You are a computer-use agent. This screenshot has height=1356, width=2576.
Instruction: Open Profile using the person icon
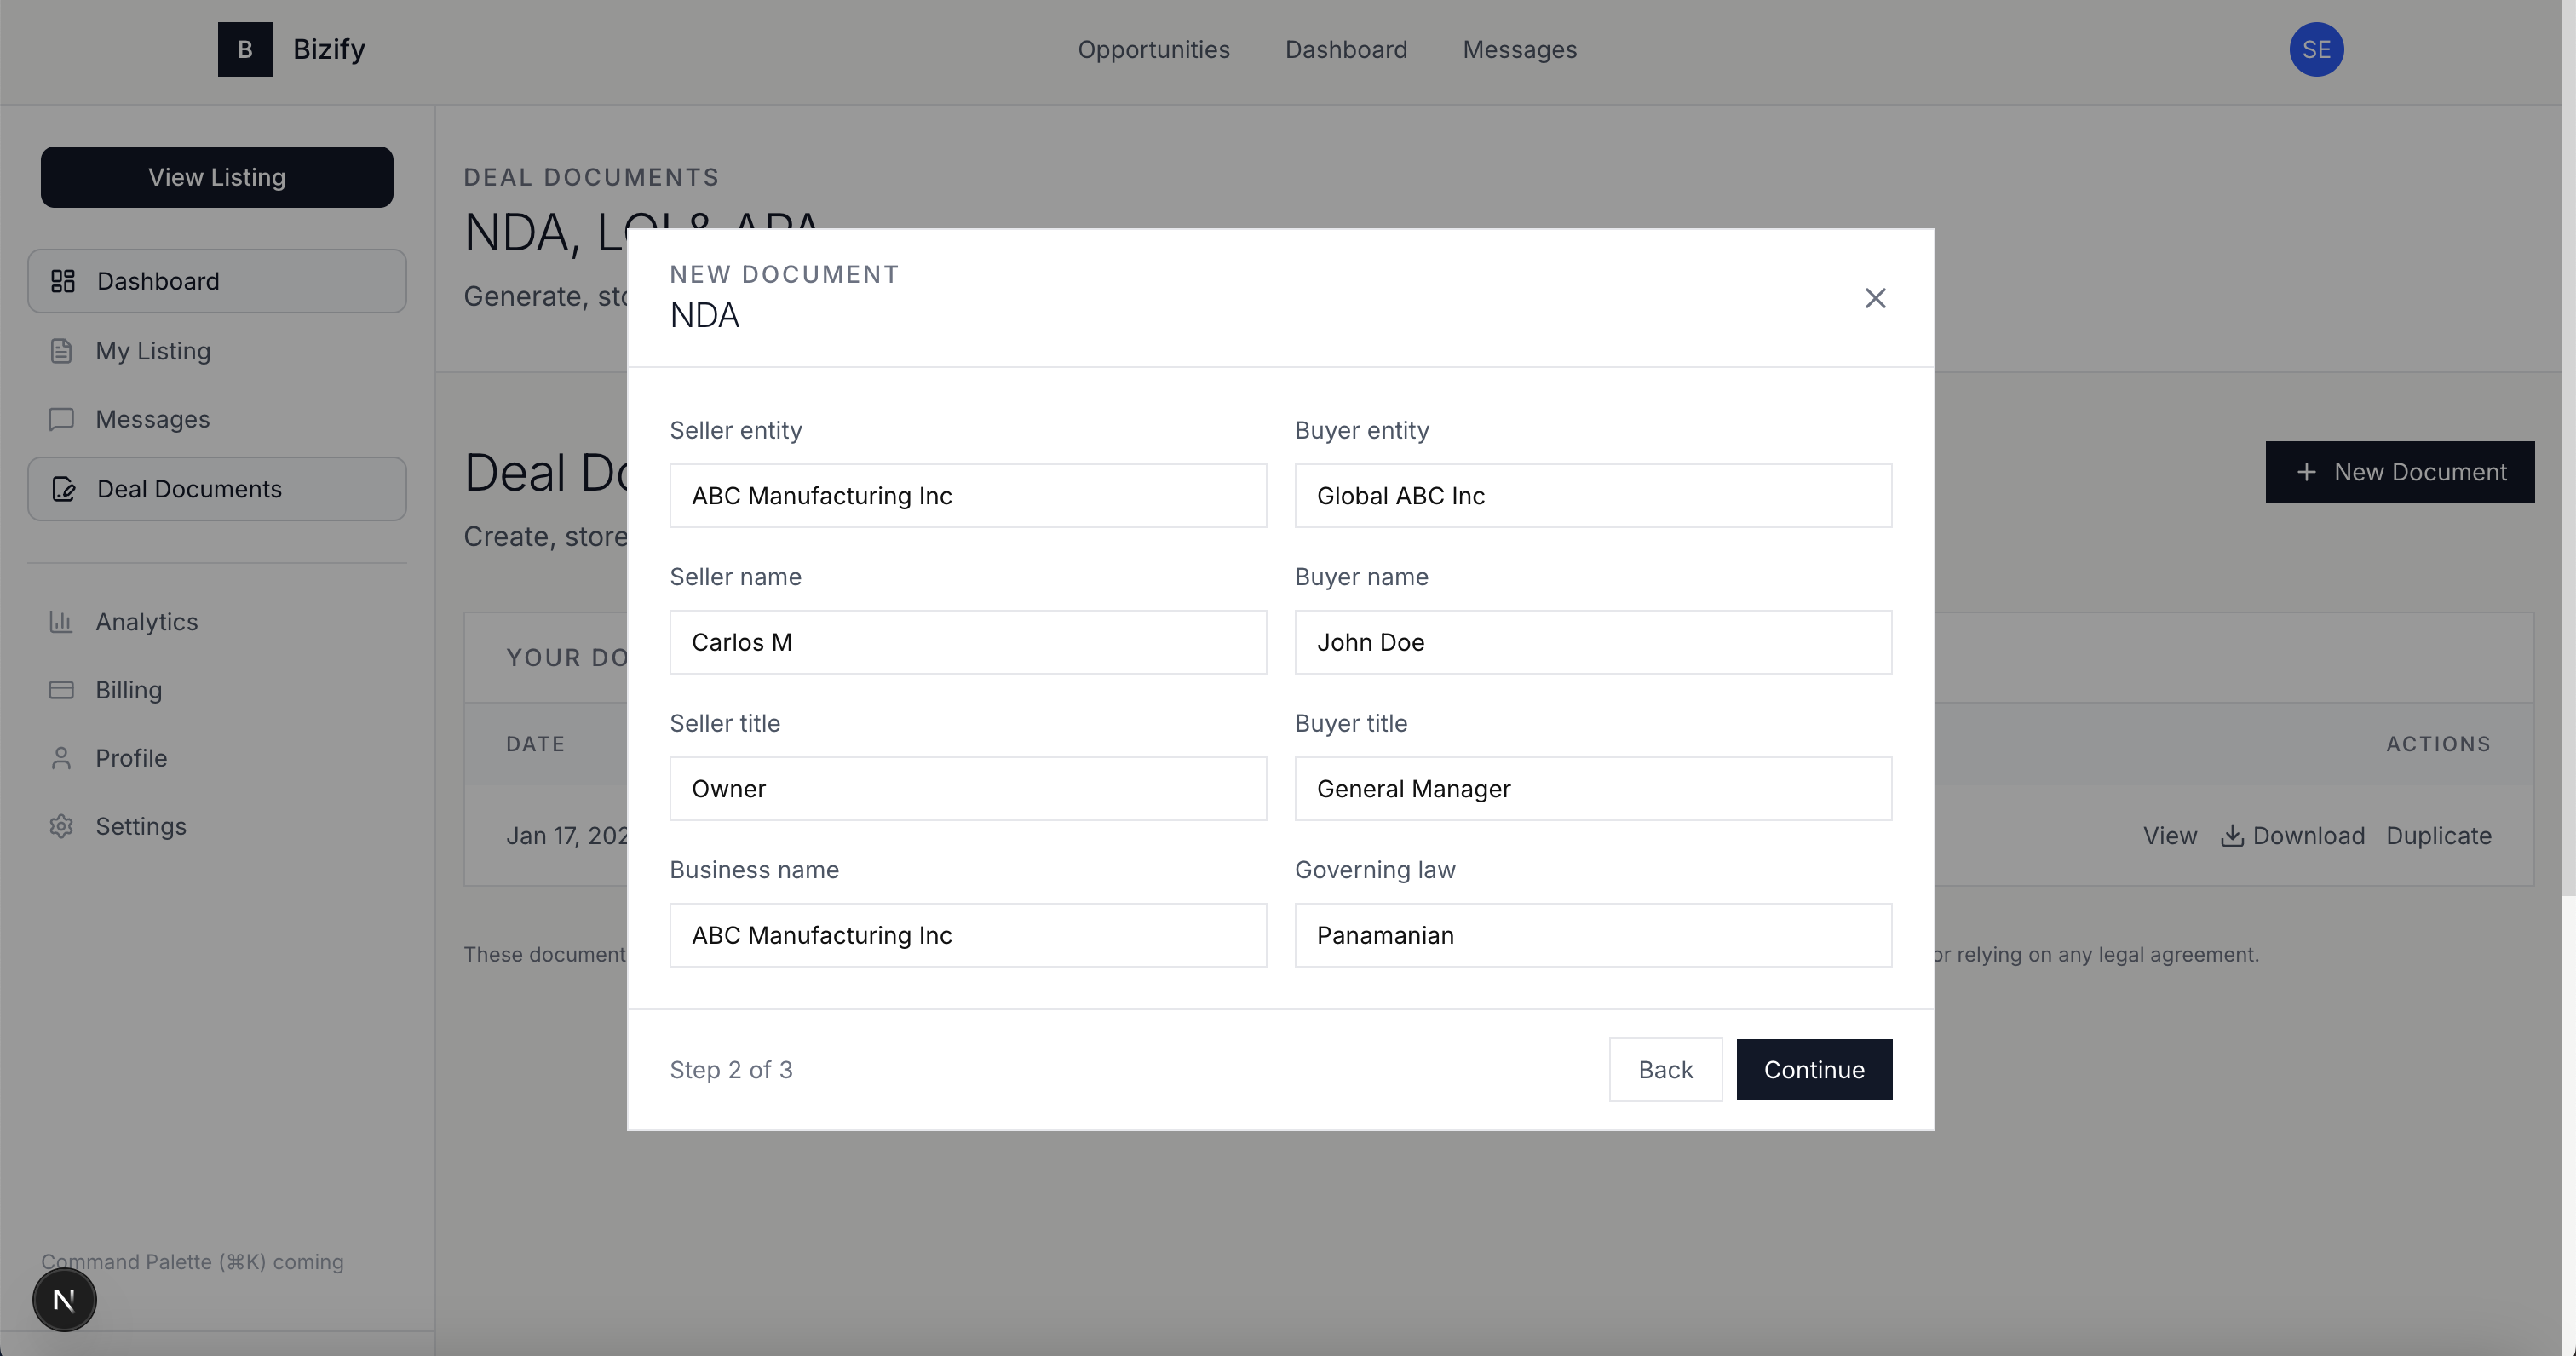62,757
